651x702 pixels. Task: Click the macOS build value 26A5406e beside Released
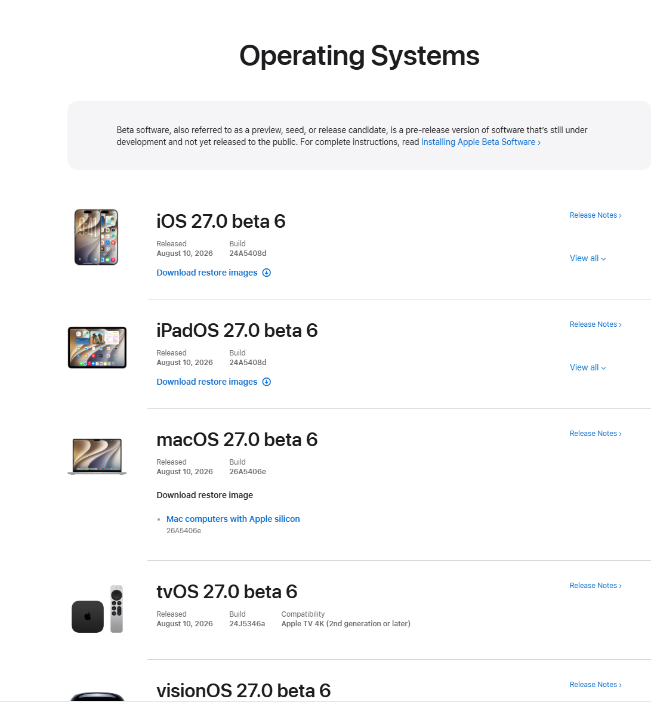tap(248, 472)
